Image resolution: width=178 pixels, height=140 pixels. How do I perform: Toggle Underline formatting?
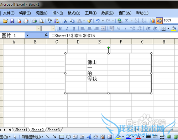point(74,28)
